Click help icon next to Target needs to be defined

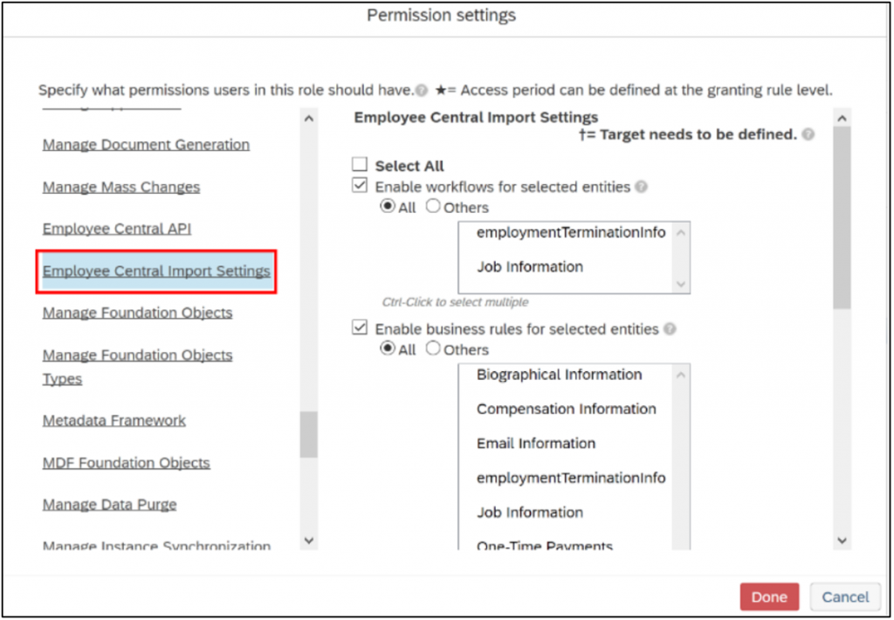click(808, 134)
